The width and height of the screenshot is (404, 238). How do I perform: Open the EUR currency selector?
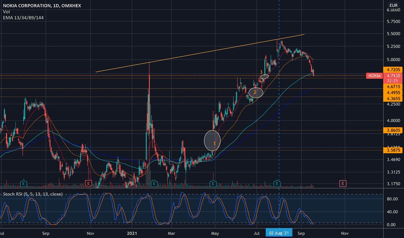point(393,5)
